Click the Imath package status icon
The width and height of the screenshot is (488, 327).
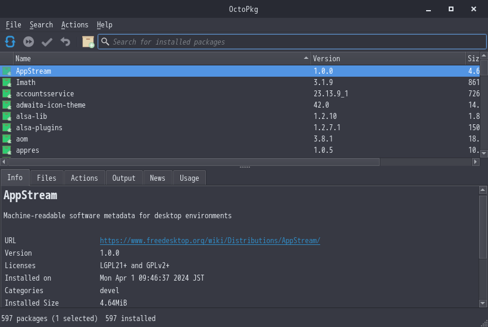click(x=7, y=83)
